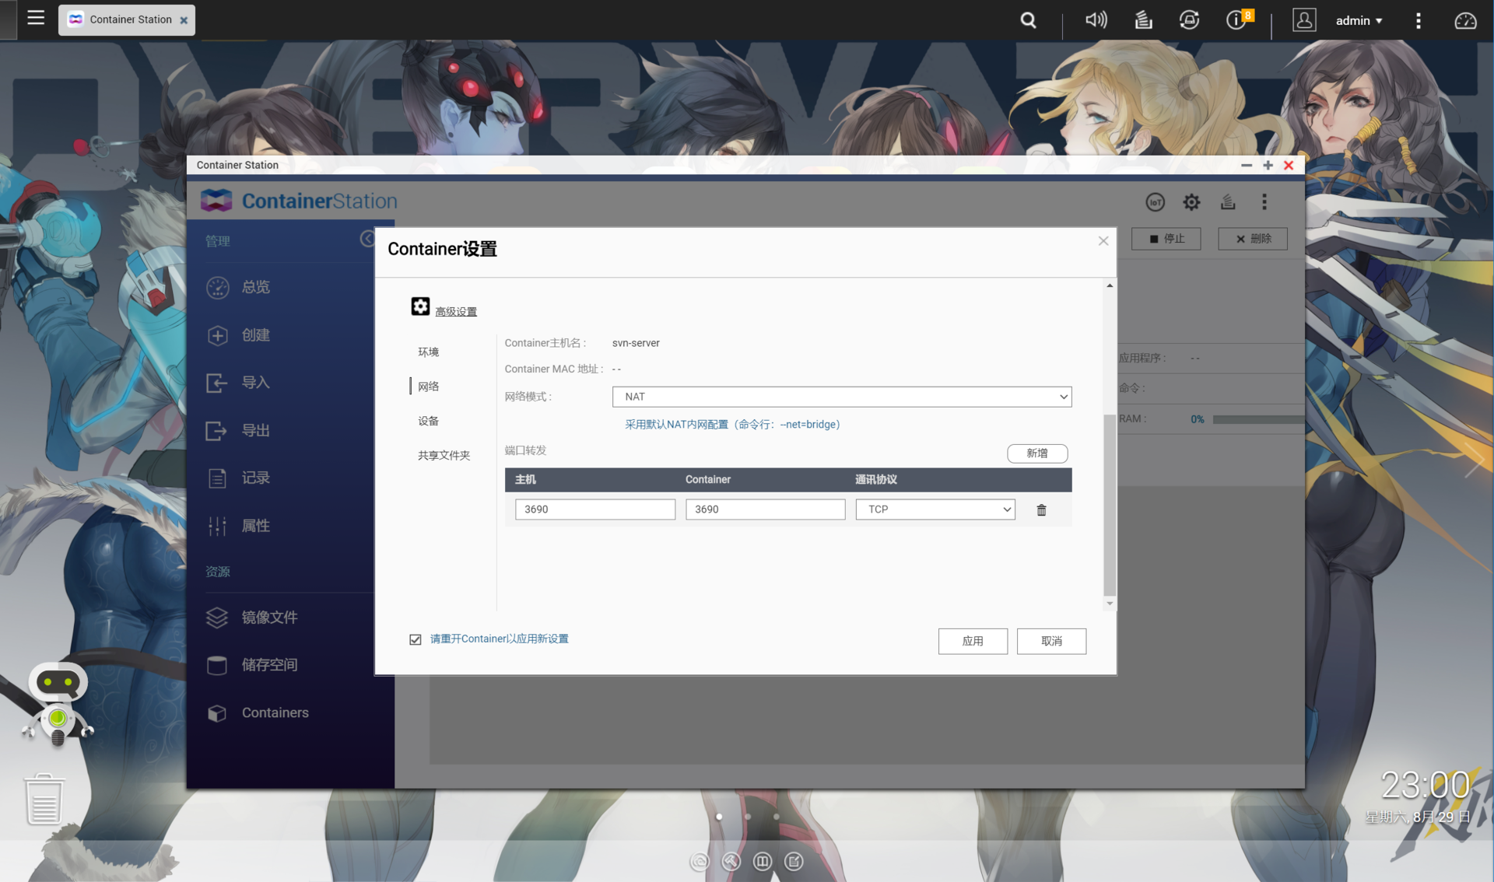Image resolution: width=1494 pixels, height=882 pixels.
Task: Open notifications info icon with badge
Action: pos(1236,20)
